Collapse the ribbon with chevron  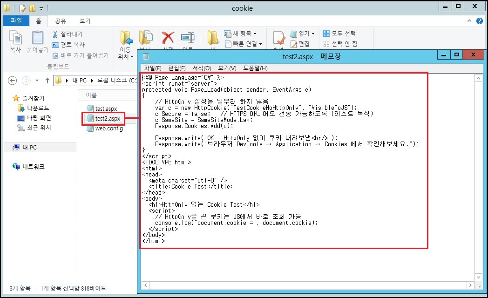(469, 21)
